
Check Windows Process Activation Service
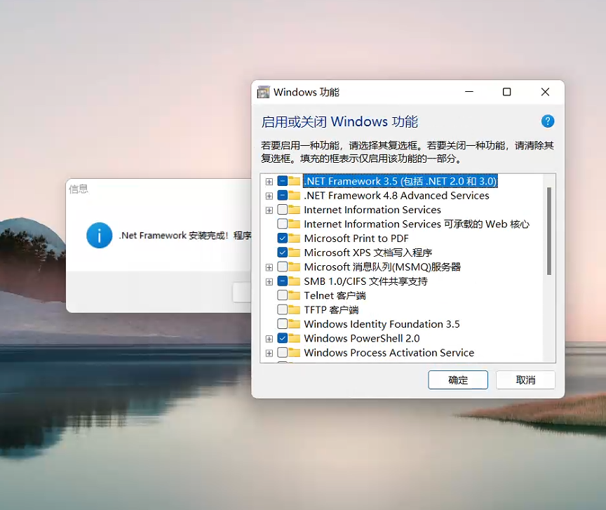pos(283,353)
